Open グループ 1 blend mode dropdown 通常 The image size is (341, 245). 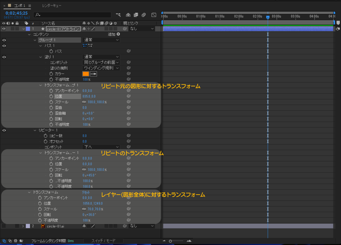pos(101,40)
